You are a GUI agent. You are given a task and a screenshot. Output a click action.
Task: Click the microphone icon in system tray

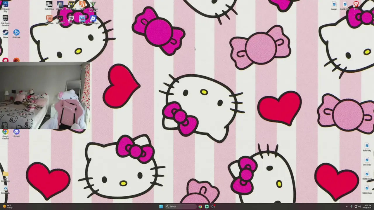pyautogui.click(x=351, y=206)
